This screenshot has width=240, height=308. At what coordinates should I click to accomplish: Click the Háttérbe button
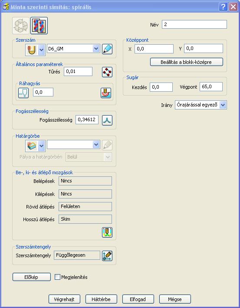(x=101, y=299)
